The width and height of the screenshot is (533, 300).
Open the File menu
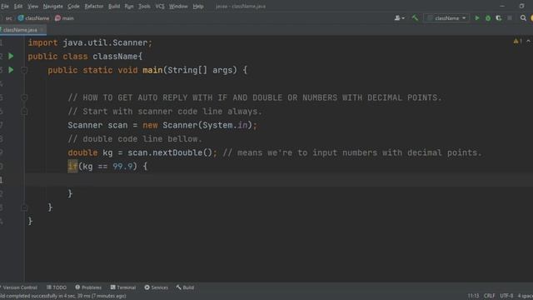pyautogui.click(x=5, y=6)
